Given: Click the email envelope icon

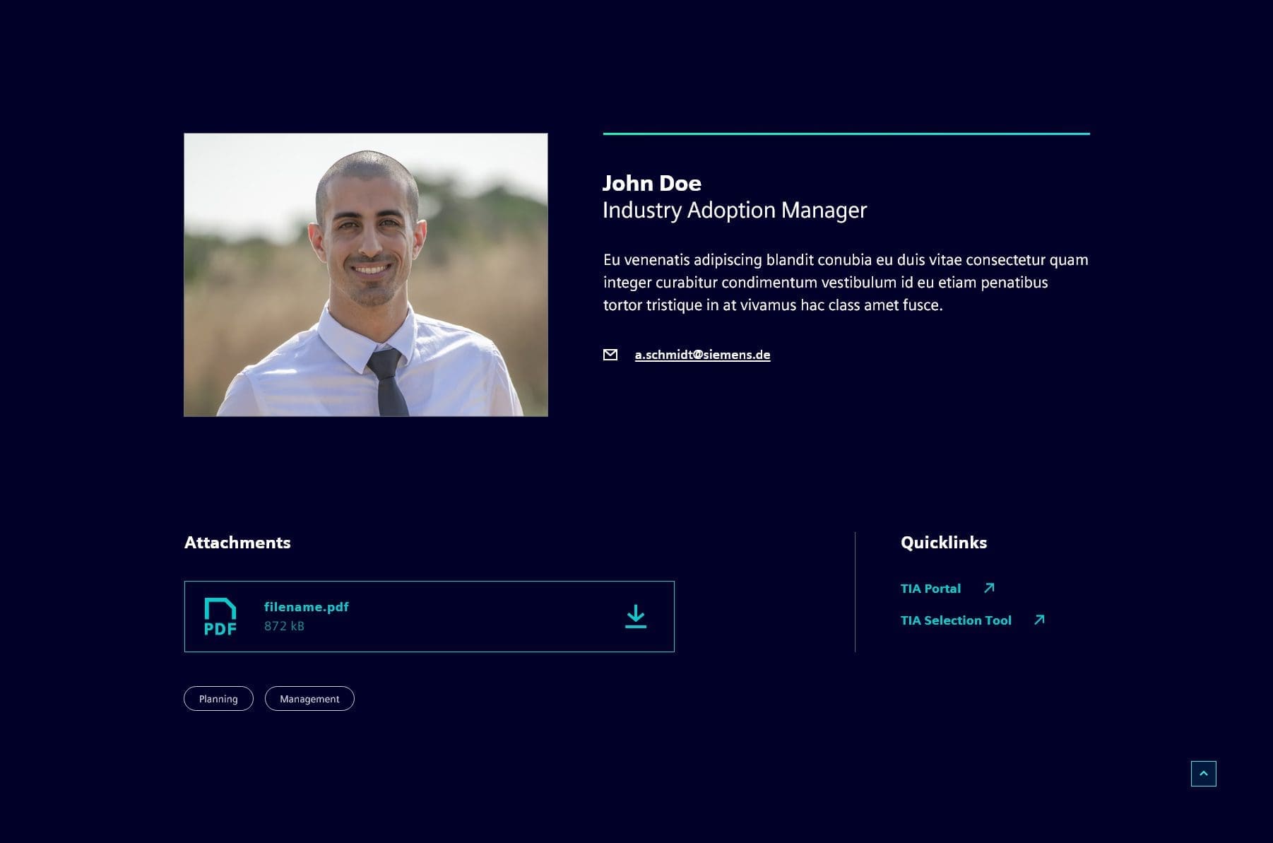Looking at the screenshot, I should tap(610, 355).
